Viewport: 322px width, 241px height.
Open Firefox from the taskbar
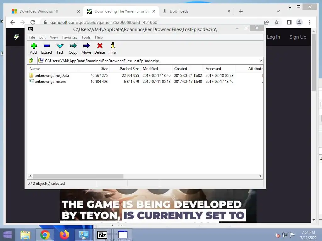(64, 235)
